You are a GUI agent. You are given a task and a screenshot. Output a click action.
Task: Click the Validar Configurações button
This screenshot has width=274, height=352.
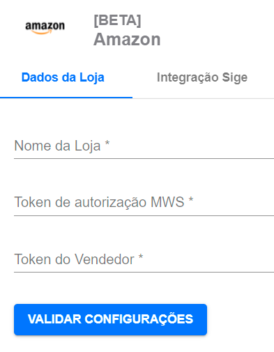(110, 319)
